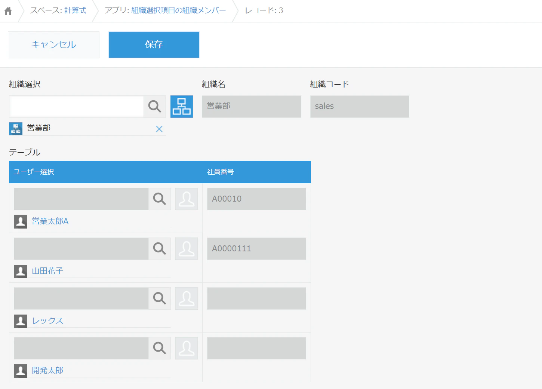542x389 pixels.
Task: Open 開発太郎 user profile link
Action: [47, 371]
